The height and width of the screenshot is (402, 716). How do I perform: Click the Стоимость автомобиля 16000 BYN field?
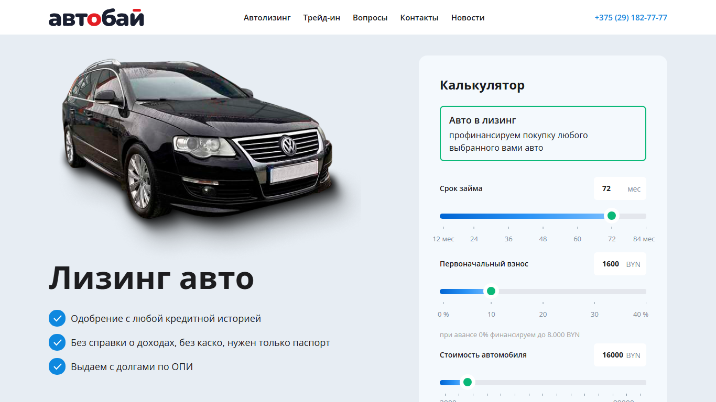tap(620, 355)
